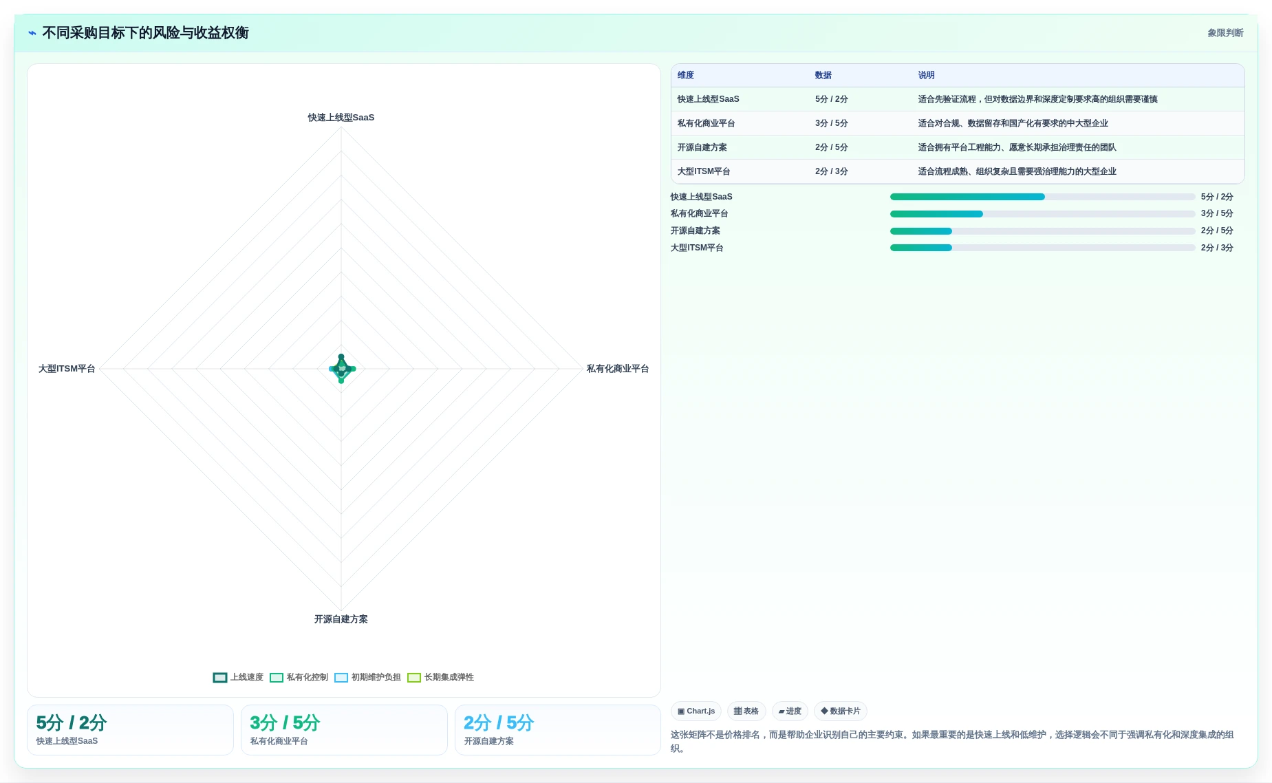Select the 快速上线型SaaS table row name
Screen dimensions: 1272x783
click(x=708, y=100)
